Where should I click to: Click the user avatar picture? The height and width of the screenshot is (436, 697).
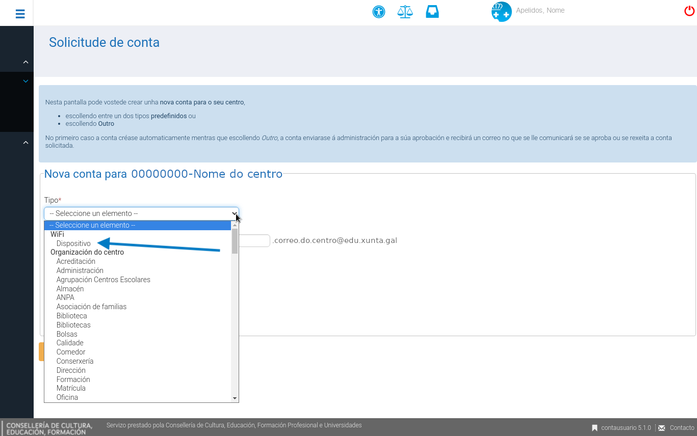[x=501, y=11]
